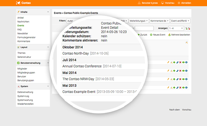Apply filters with the green filter icon

pyautogui.click(x=186, y=28)
